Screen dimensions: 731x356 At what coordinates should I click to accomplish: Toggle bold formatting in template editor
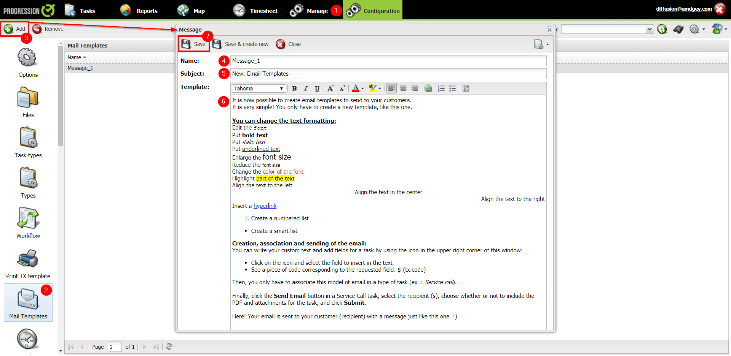click(294, 89)
